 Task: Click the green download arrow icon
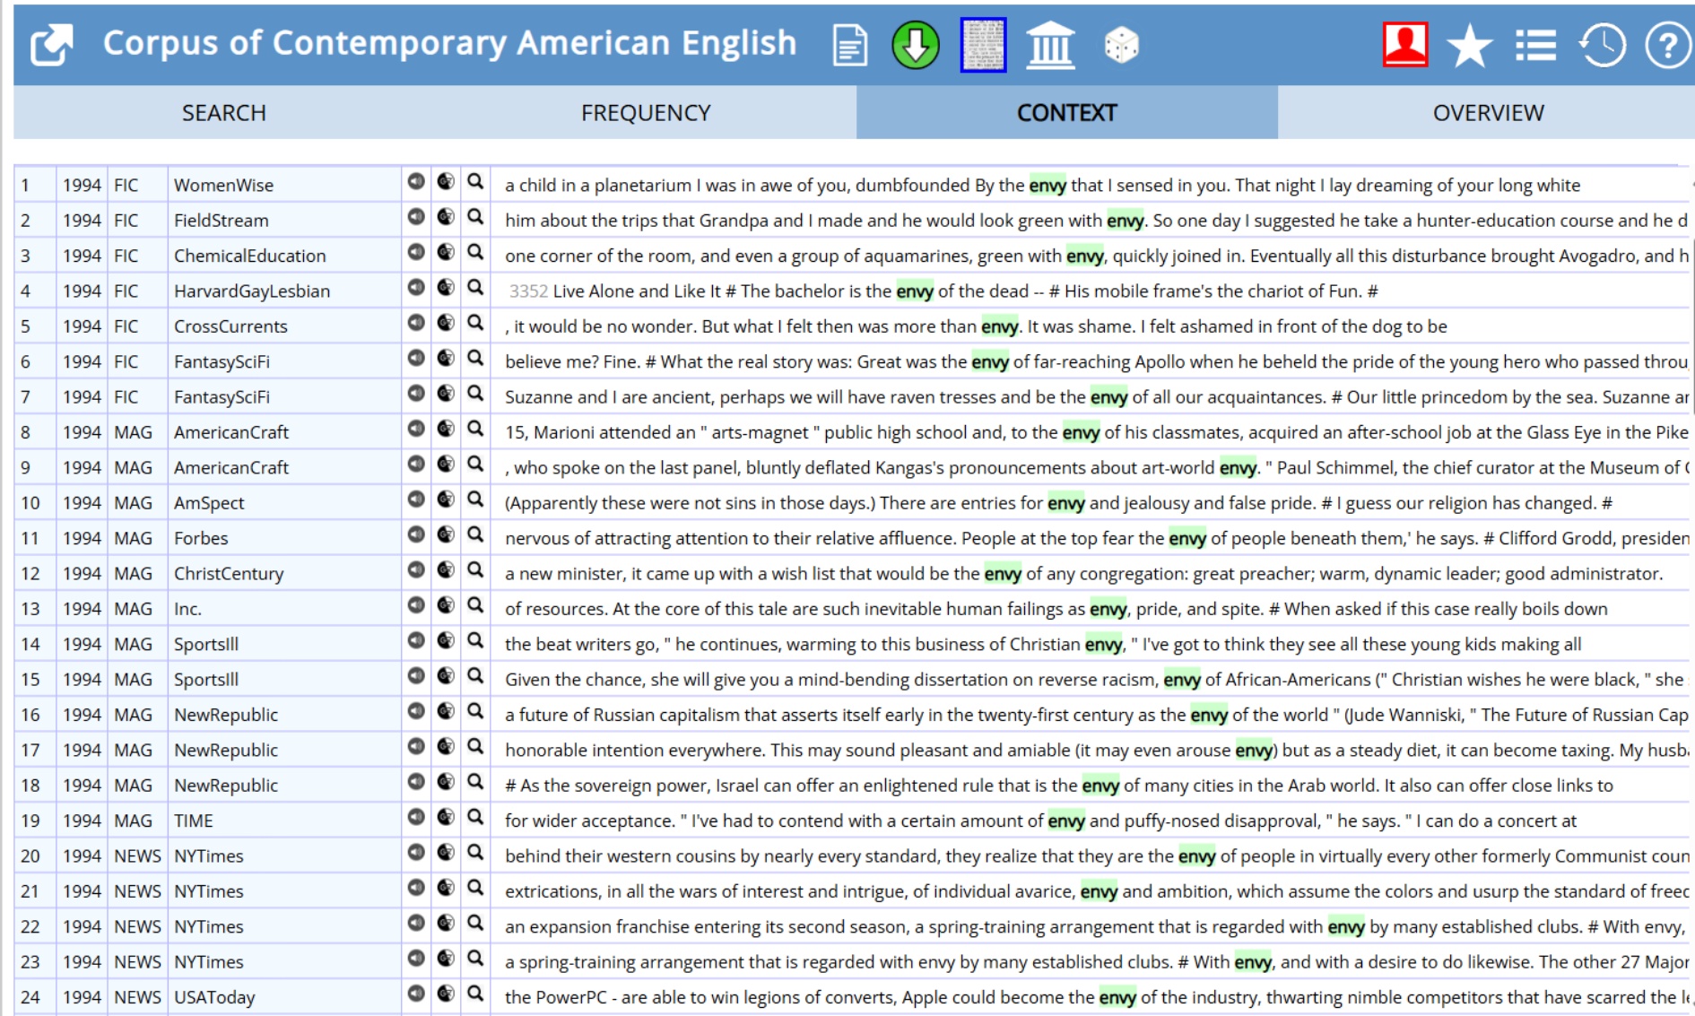pos(915,45)
